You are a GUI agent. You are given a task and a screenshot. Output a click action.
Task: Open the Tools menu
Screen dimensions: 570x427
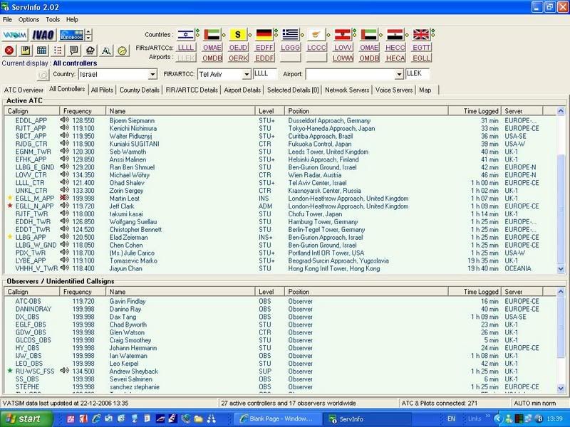[53, 19]
